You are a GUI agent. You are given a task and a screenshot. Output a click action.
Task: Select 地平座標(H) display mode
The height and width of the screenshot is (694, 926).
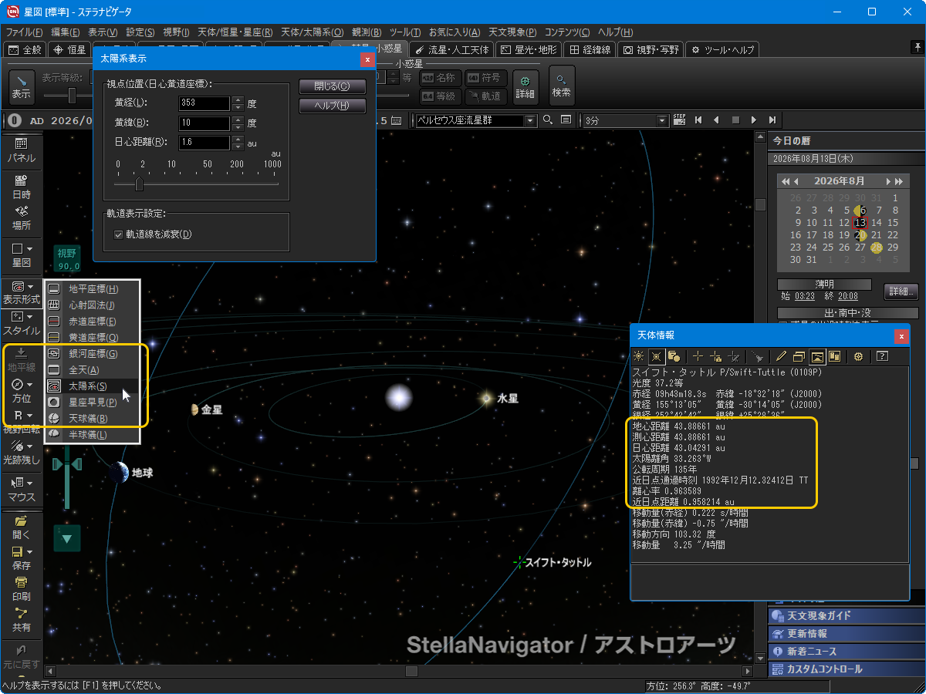click(x=93, y=289)
